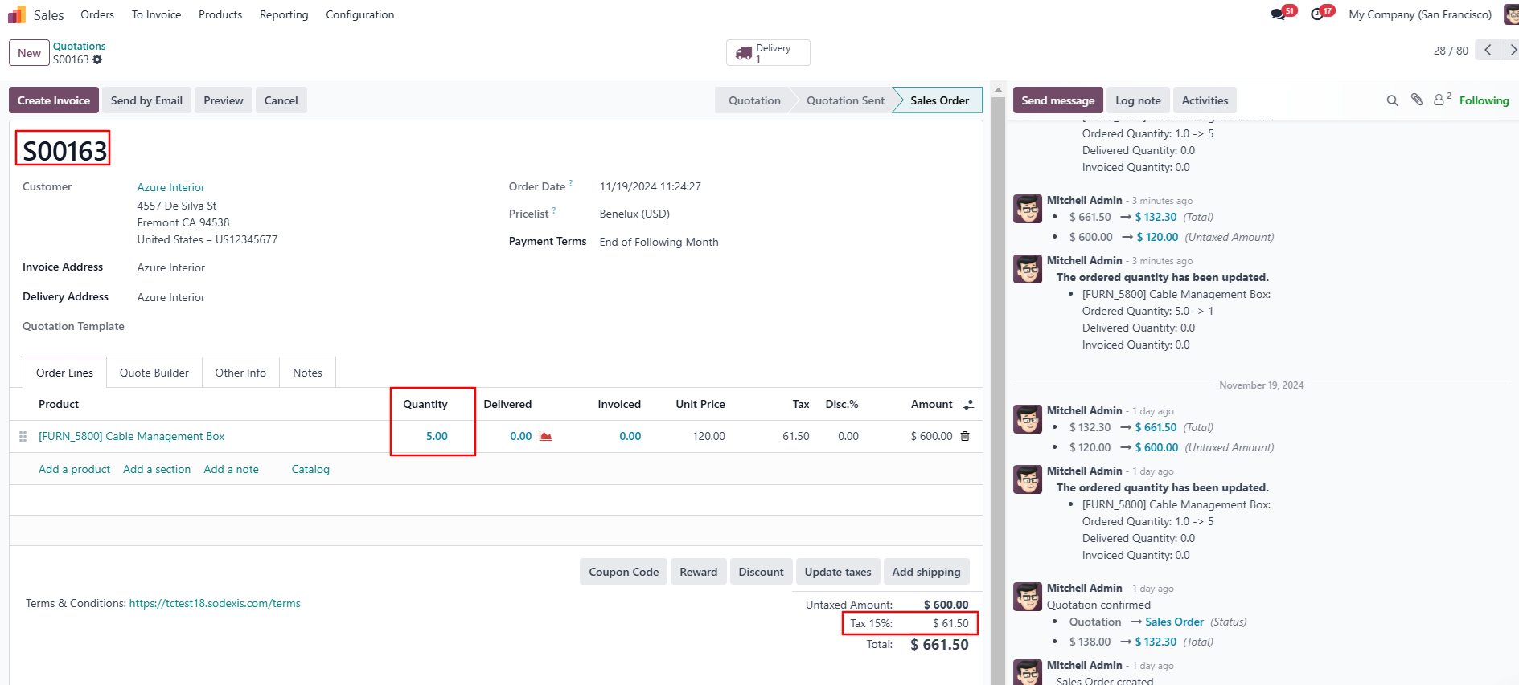Click the Delivery truck icon
1519x685 pixels.
click(744, 54)
